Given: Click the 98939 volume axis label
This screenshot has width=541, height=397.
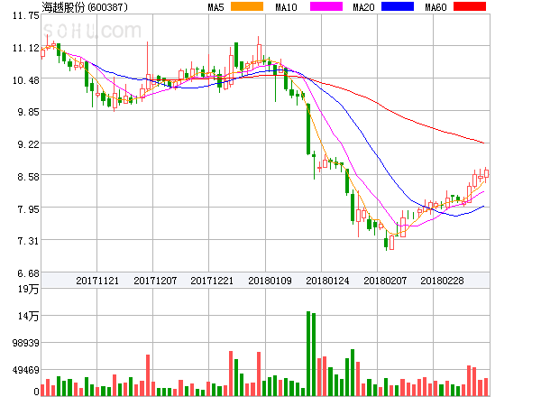Looking at the screenshot, I should (x=26, y=343).
